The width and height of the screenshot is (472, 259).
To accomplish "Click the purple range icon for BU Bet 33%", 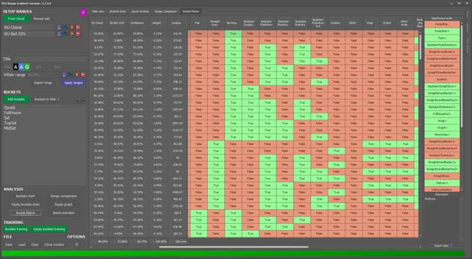I will tap(59, 34).
